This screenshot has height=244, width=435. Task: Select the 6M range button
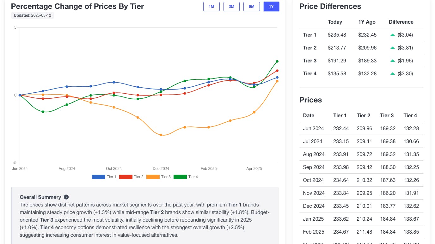(251, 6)
